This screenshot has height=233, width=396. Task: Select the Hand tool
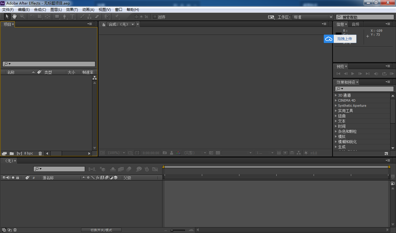coord(15,17)
